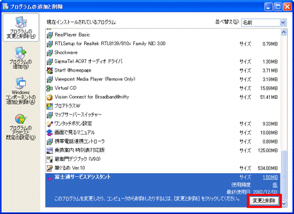
Task: Select 蔵衛門デジブック (V9.0) icon
Action: pos(50,159)
